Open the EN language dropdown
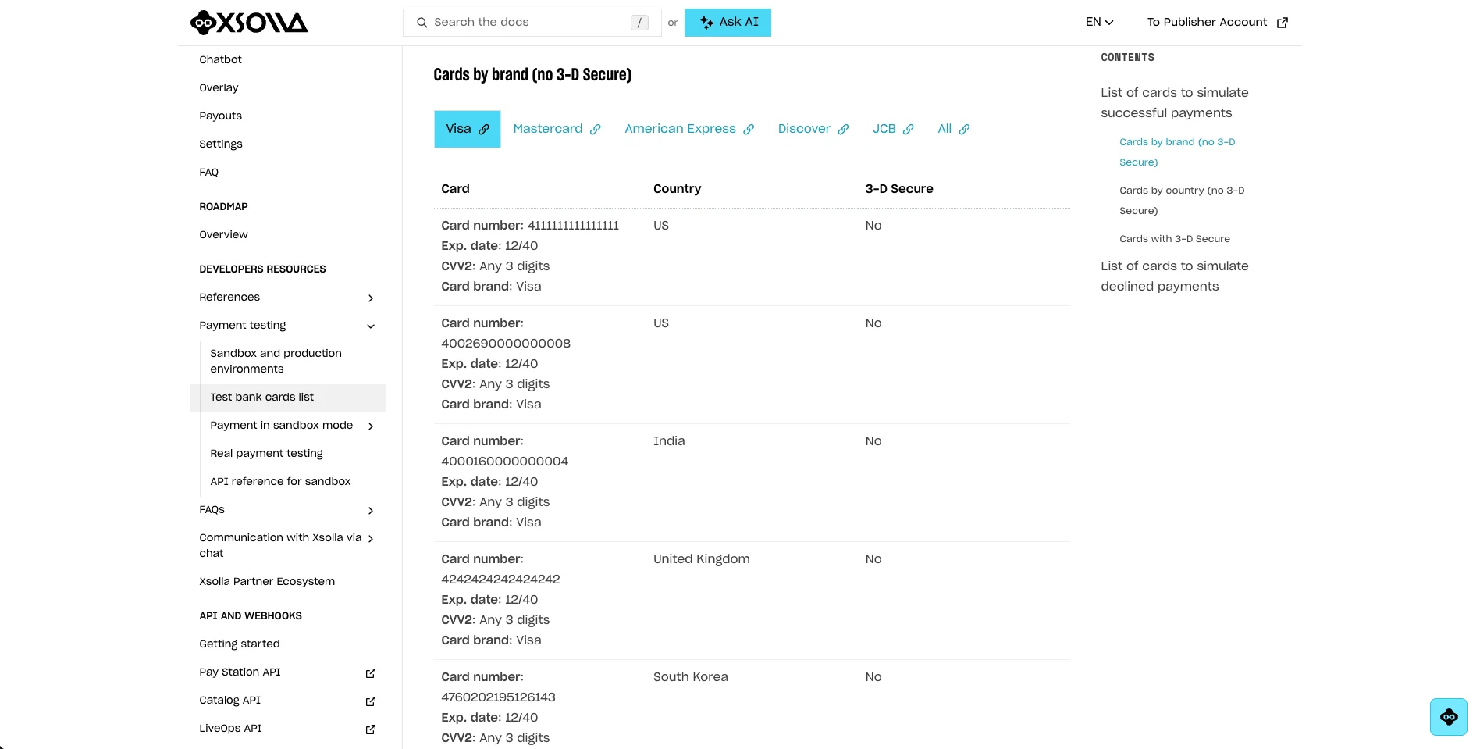This screenshot has height=749, width=1480. [1099, 22]
